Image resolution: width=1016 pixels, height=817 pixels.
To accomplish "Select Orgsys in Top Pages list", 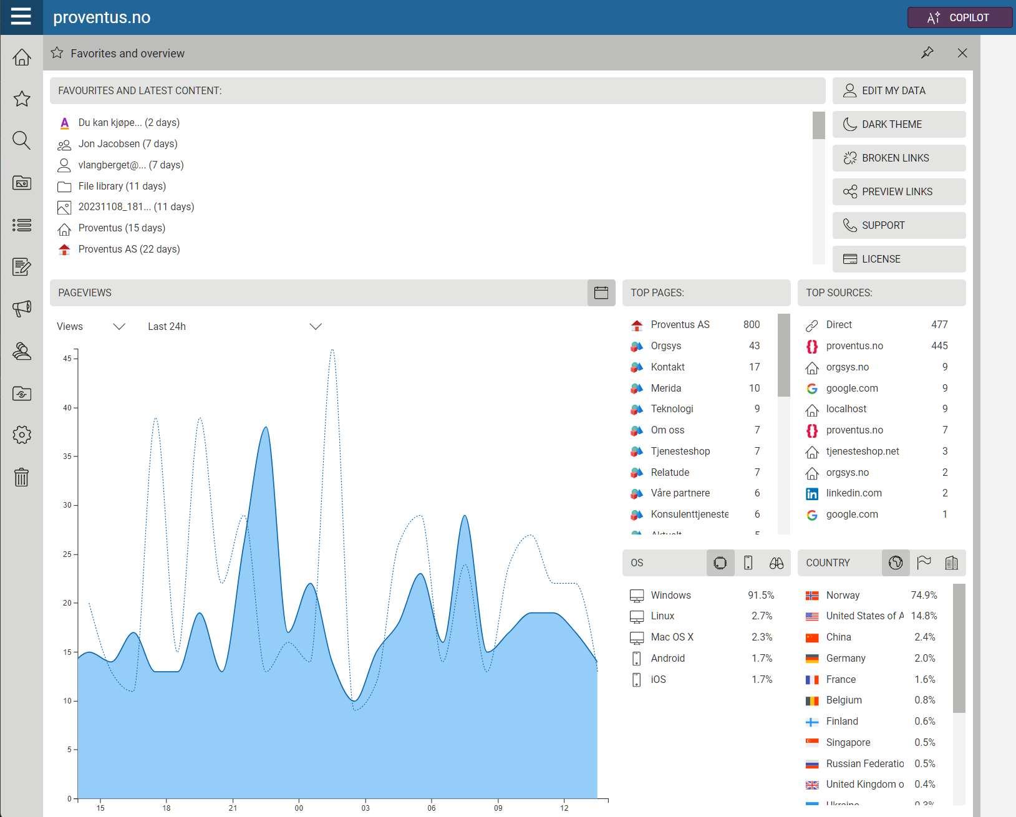I will click(x=665, y=346).
